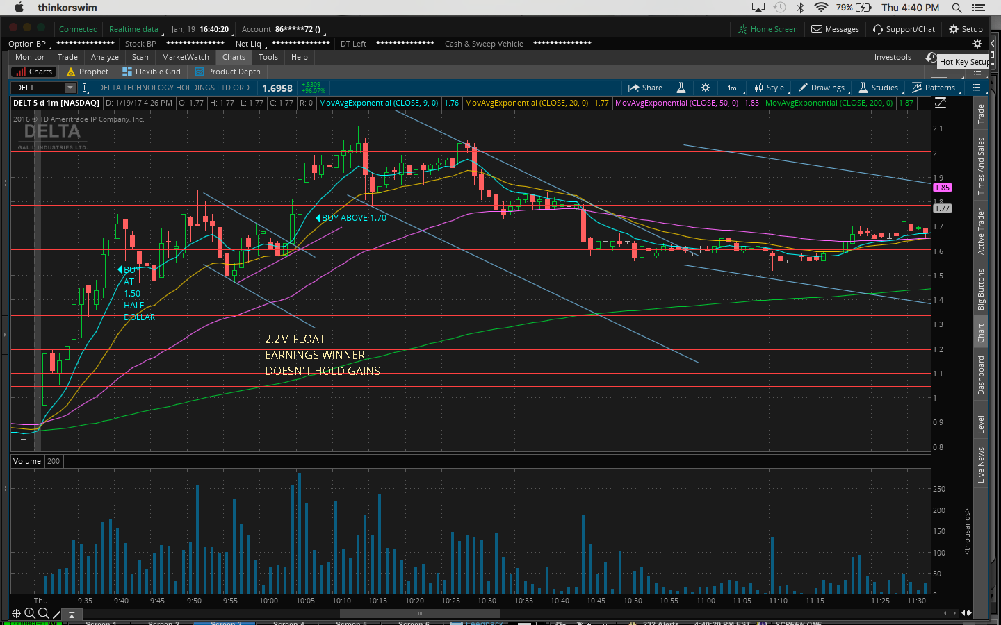Open the DELT symbol dropdown arrow

(x=70, y=87)
